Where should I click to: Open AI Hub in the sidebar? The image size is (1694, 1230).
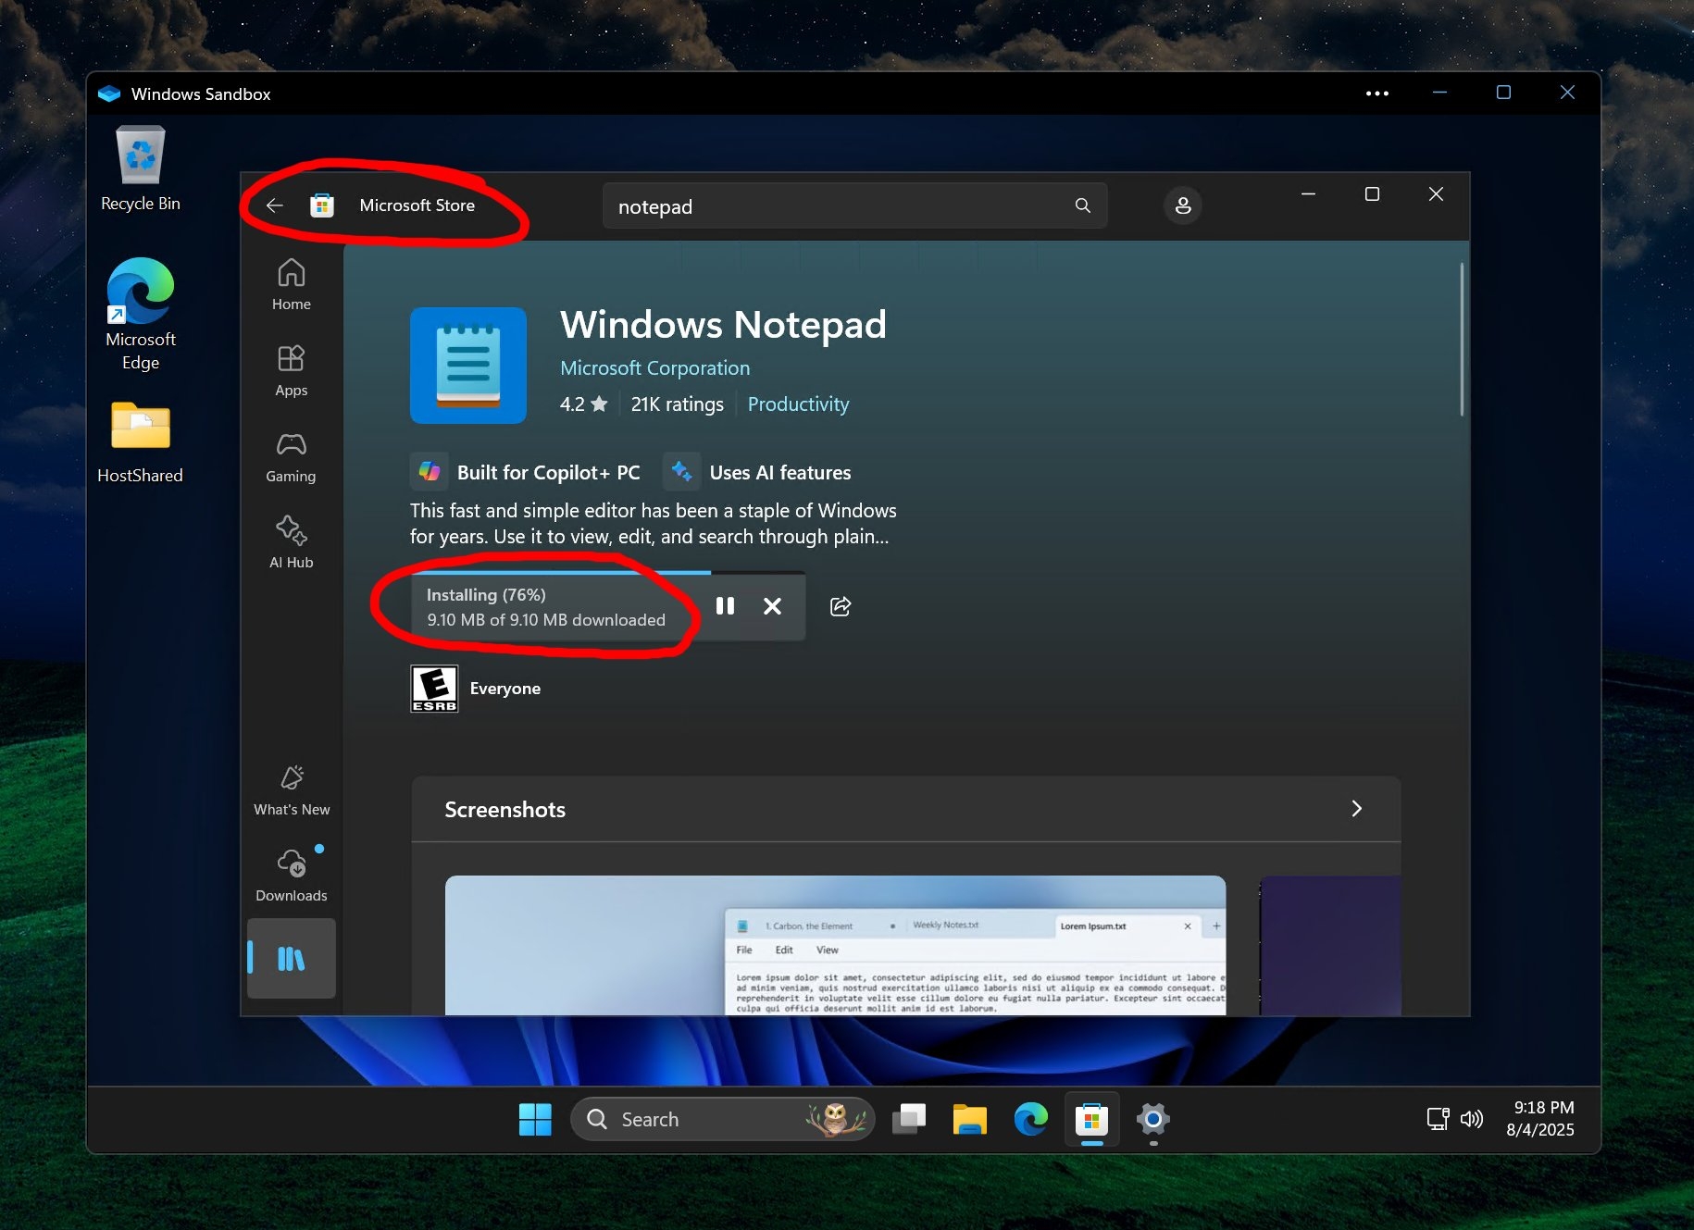[x=291, y=542]
